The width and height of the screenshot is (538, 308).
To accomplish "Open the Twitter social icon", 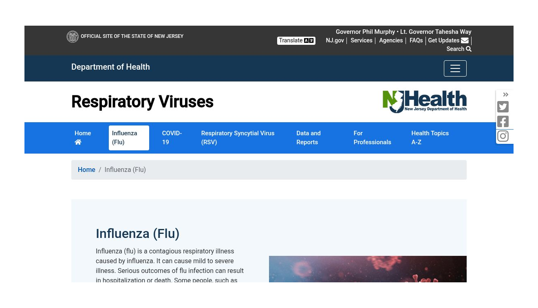I will pyautogui.click(x=503, y=107).
